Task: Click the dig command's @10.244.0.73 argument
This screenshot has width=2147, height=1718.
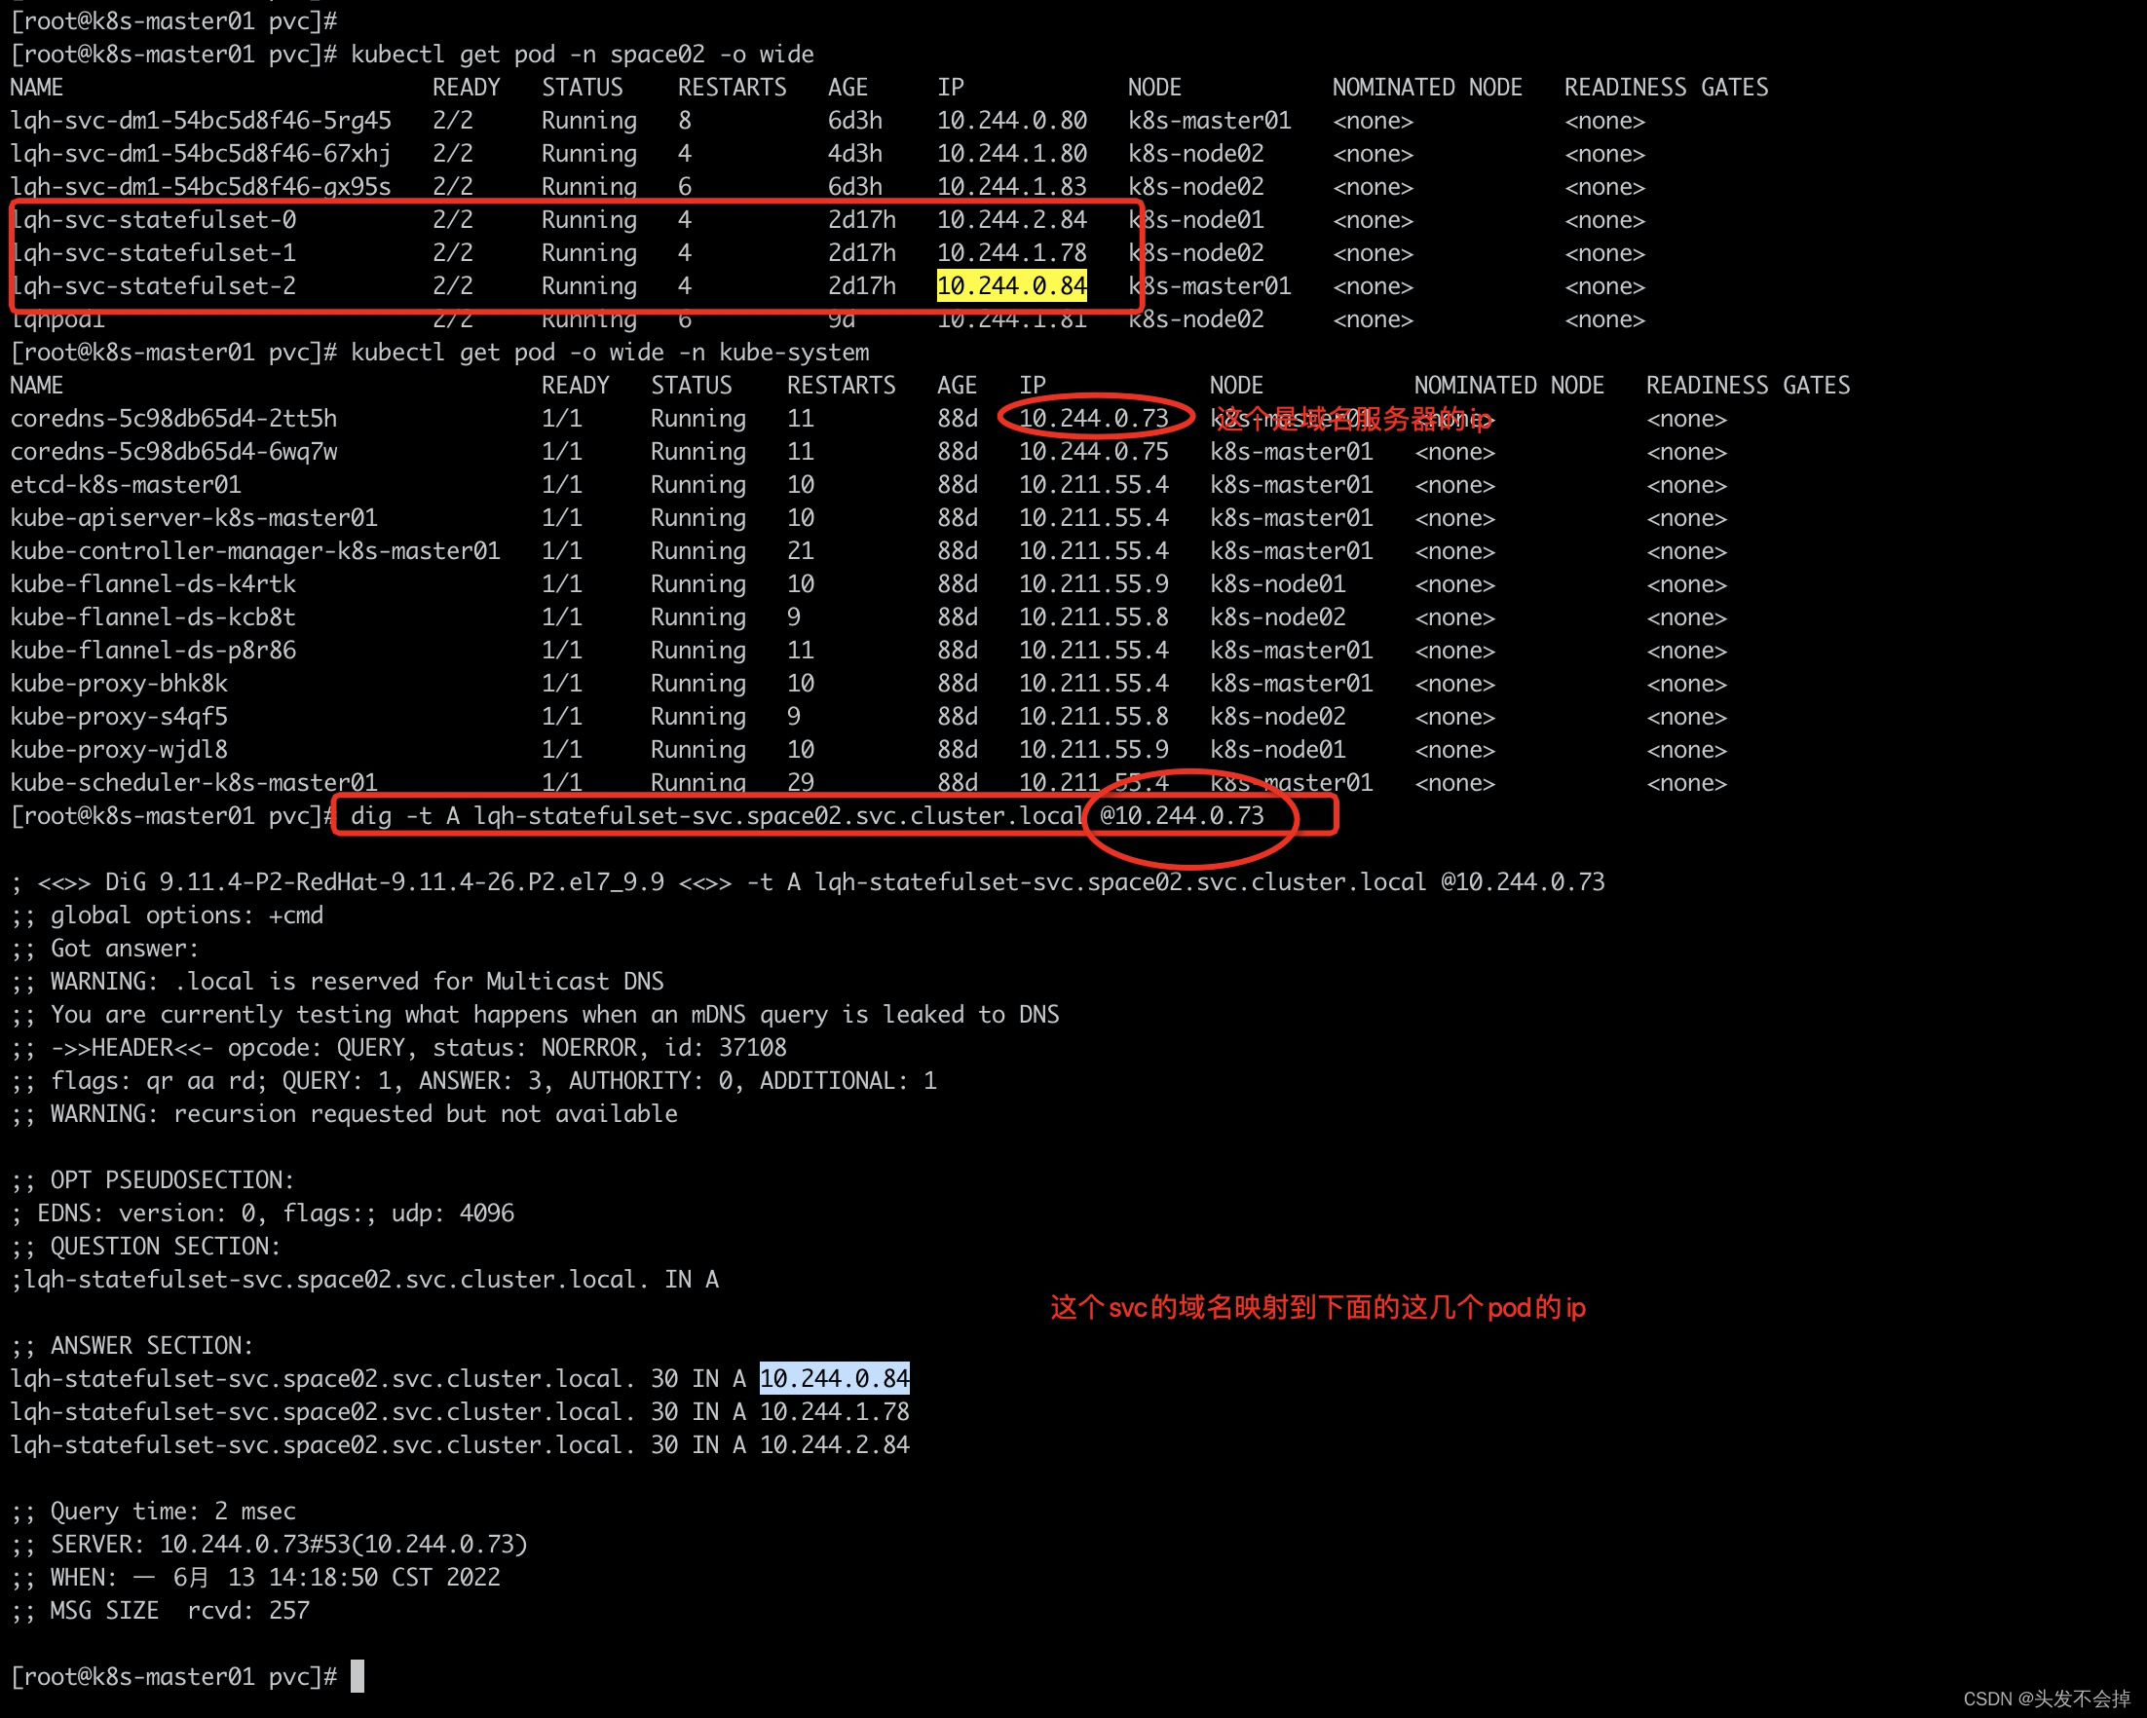Action: pyautogui.click(x=1181, y=816)
